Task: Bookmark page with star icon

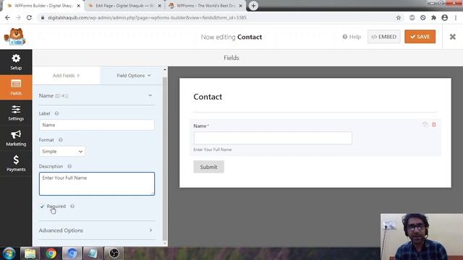Action: (399, 17)
